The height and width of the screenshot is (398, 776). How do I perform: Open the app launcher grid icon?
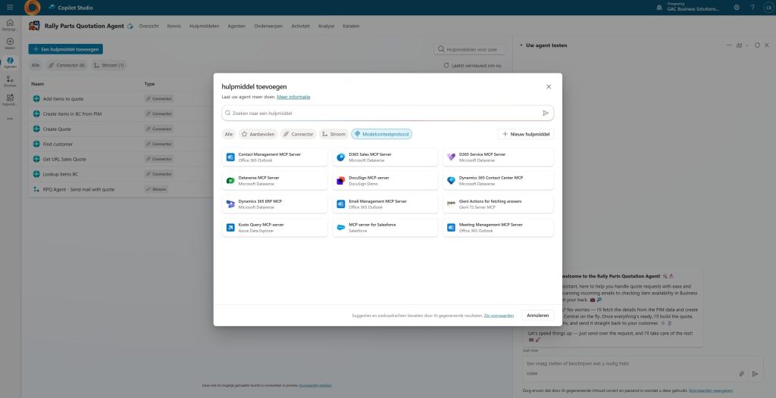(10, 8)
